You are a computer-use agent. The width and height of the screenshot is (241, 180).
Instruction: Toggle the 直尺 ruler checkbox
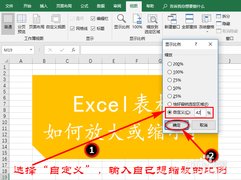(x=72, y=19)
